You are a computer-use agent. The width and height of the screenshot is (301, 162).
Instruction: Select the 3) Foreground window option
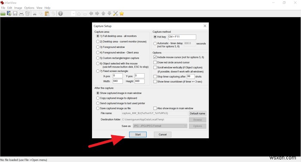tap(111, 47)
